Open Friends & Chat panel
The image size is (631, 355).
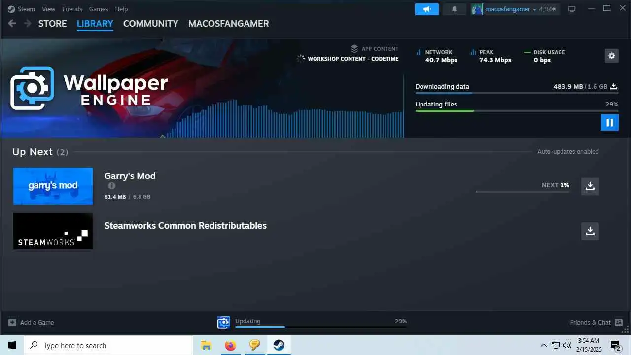(597, 322)
